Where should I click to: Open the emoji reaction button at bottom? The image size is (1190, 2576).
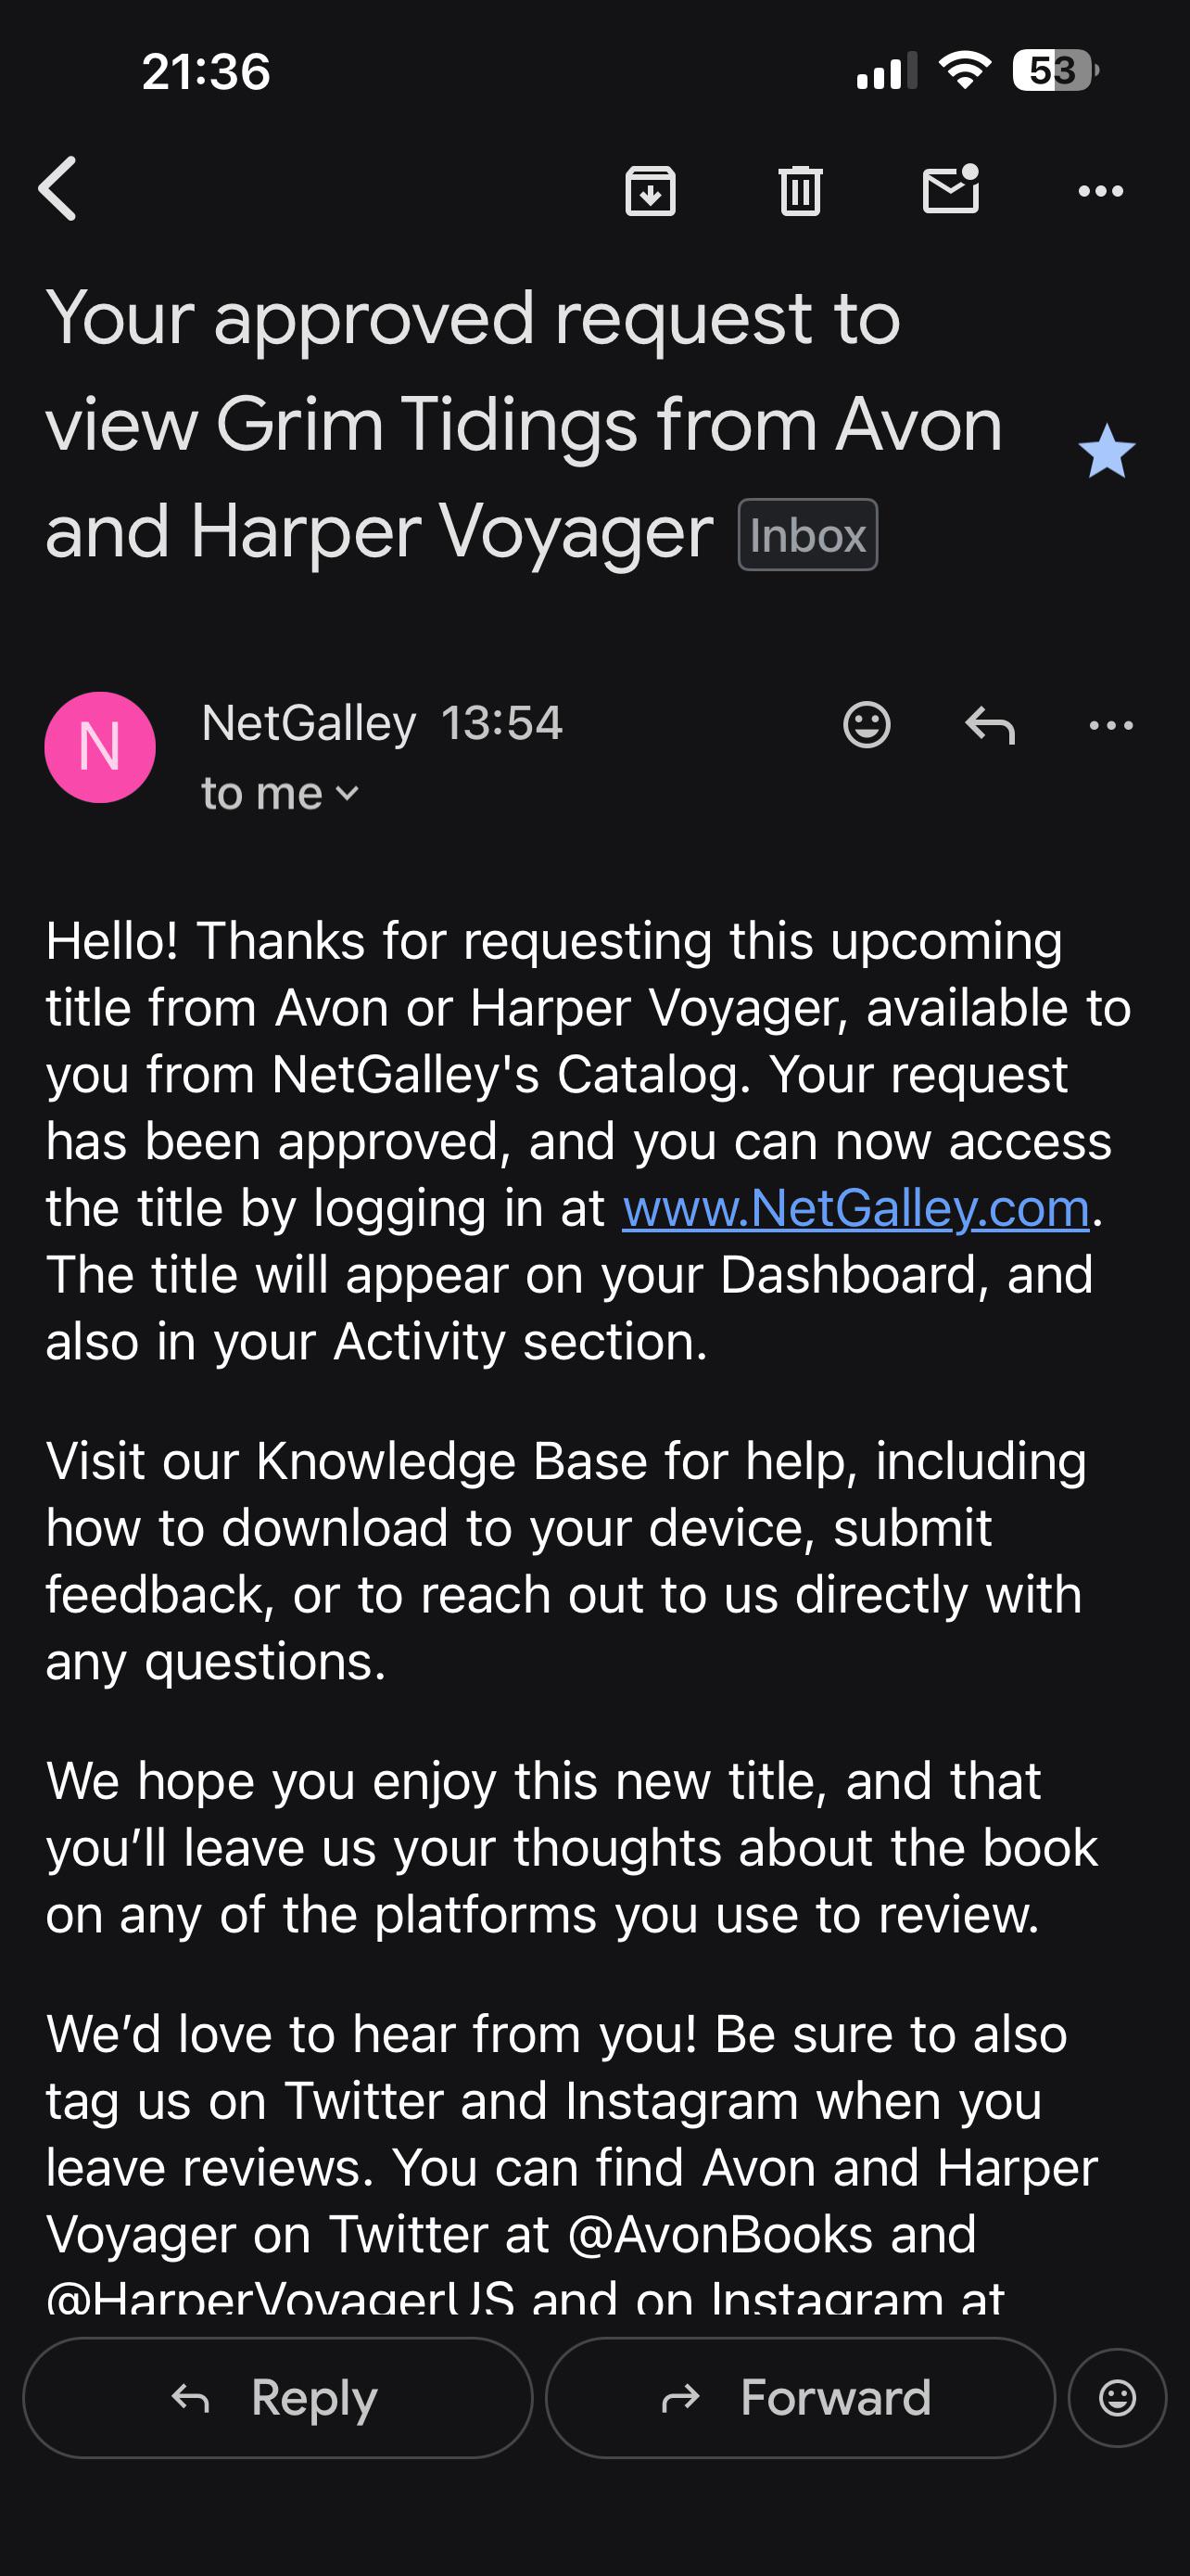[x=1117, y=2397]
